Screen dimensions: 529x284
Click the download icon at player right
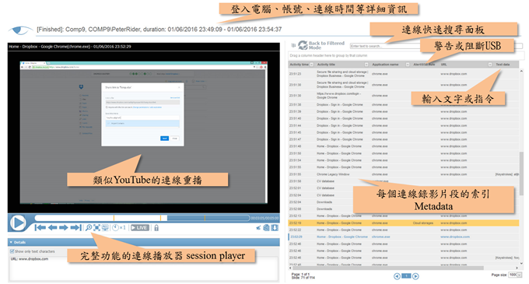pyautogui.click(x=275, y=228)
